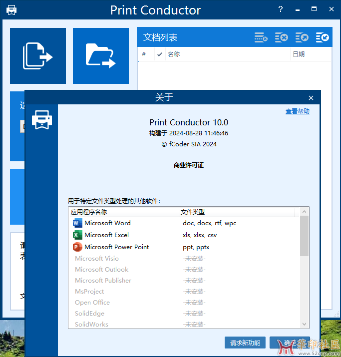Click the software list scrollbar thumb

coord(305,236)
